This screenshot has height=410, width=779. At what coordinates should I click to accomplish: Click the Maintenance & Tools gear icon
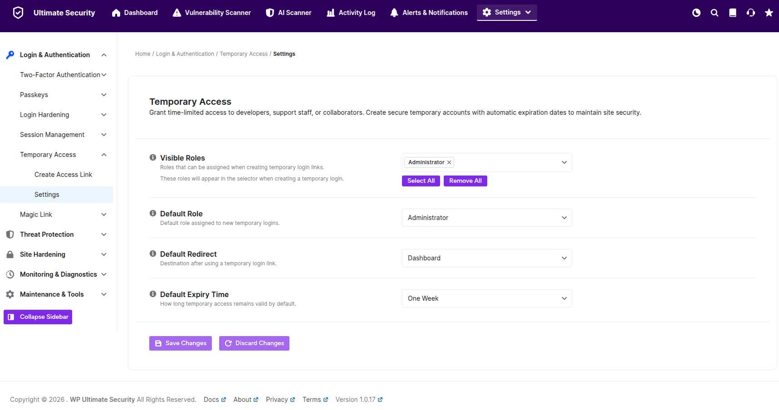coord(10,294)
